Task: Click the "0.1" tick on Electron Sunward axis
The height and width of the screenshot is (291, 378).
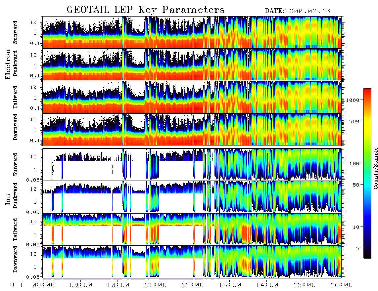Action: click(35, 44)
